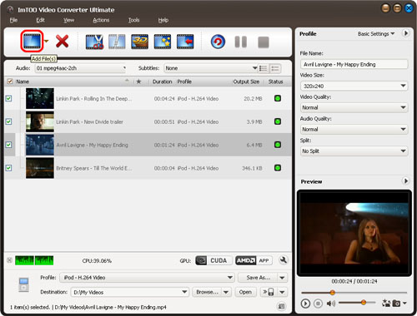417x316 pixels.
Task: Click the Stop conversion square button
Action: click(x=264, y=42)
